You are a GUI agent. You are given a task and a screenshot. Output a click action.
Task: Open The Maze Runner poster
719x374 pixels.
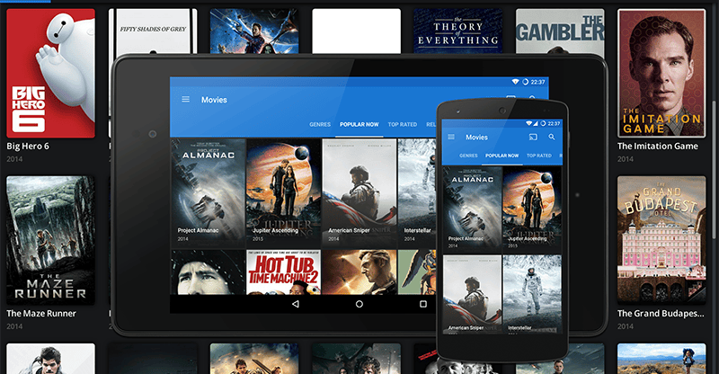coord(50,240)
